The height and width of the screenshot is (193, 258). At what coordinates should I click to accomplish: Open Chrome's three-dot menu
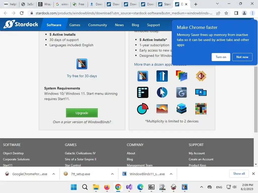[252, 13]
